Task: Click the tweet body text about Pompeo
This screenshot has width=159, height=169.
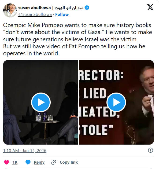Action: tap(77, 39)
